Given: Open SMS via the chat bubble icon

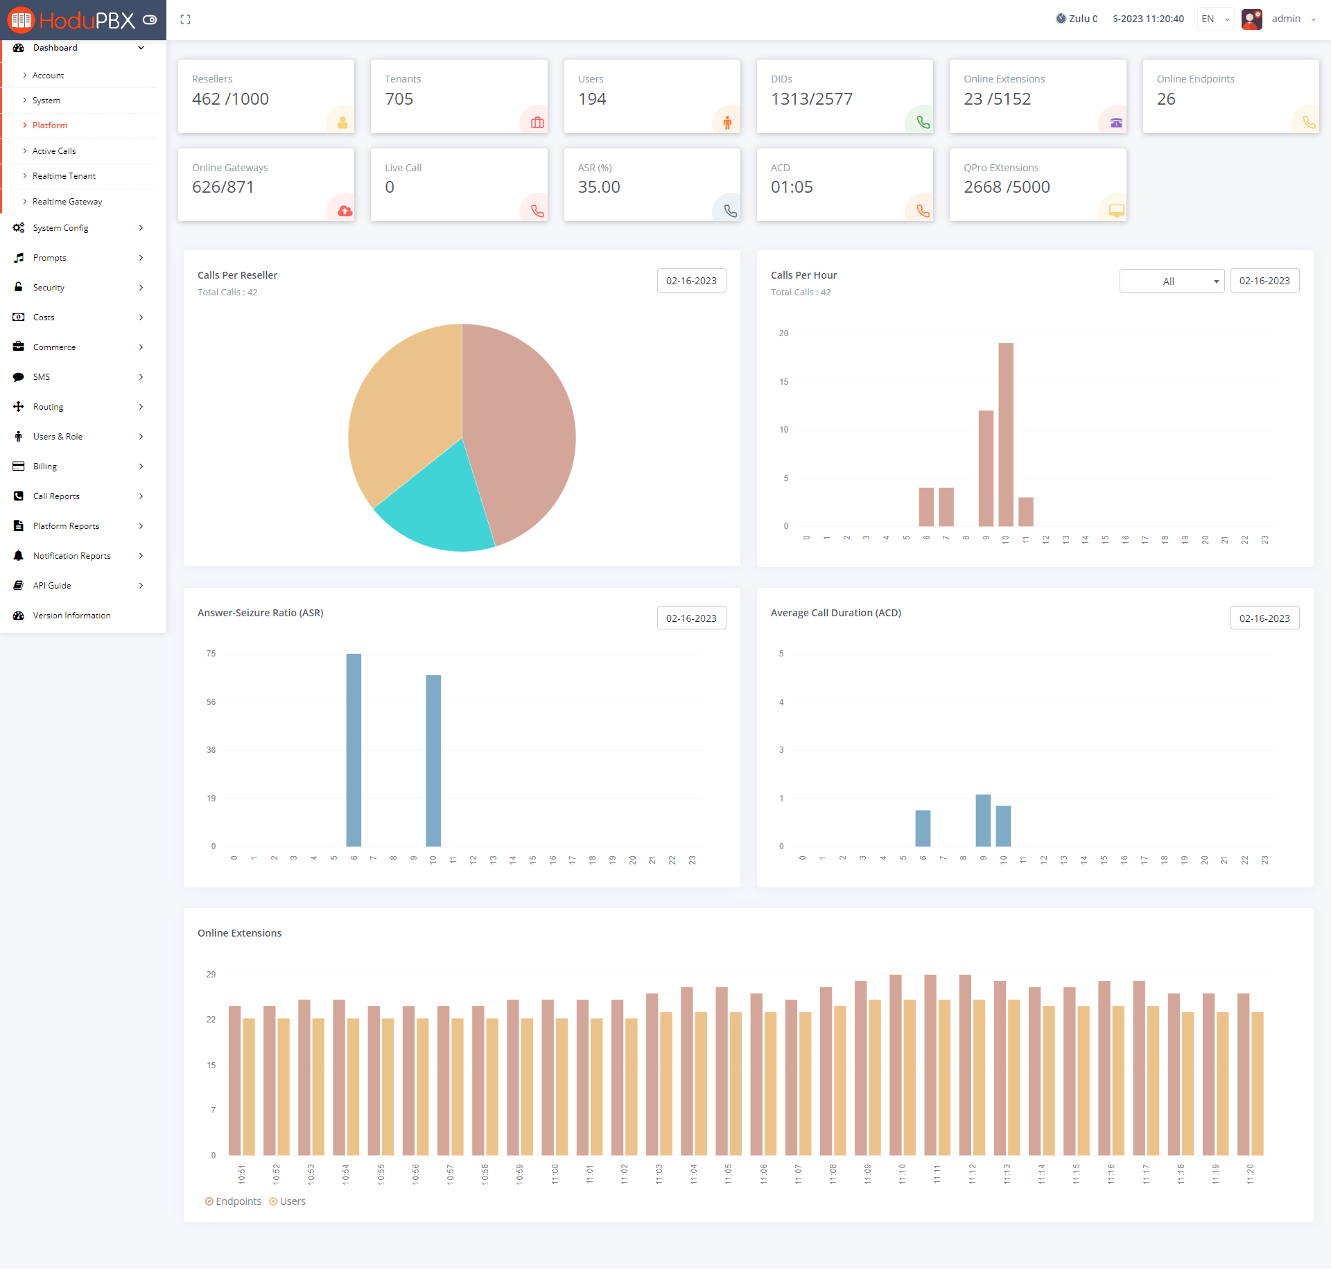Looking at the screenshot, I should 19,376.
